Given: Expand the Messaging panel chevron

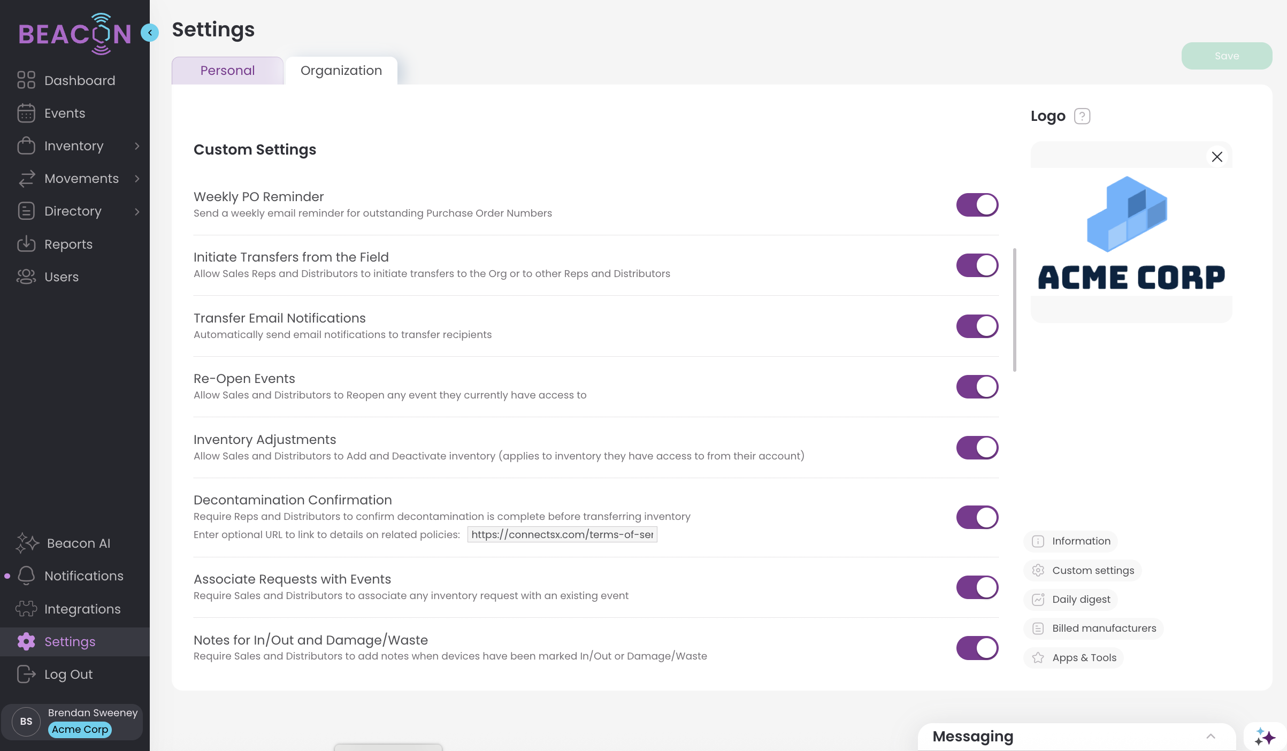Looking at the screenshot, I should click(x=1211, y=737).
